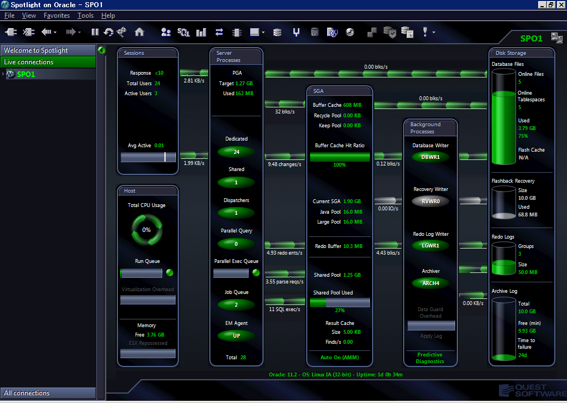This screenshot has width=567, height=403.
Task: Select SPO1 in the connections tree
Action: [26, 74]
